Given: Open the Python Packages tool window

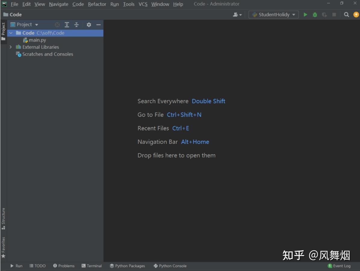Looking at the screenshot, I should (x=127, y=266).
